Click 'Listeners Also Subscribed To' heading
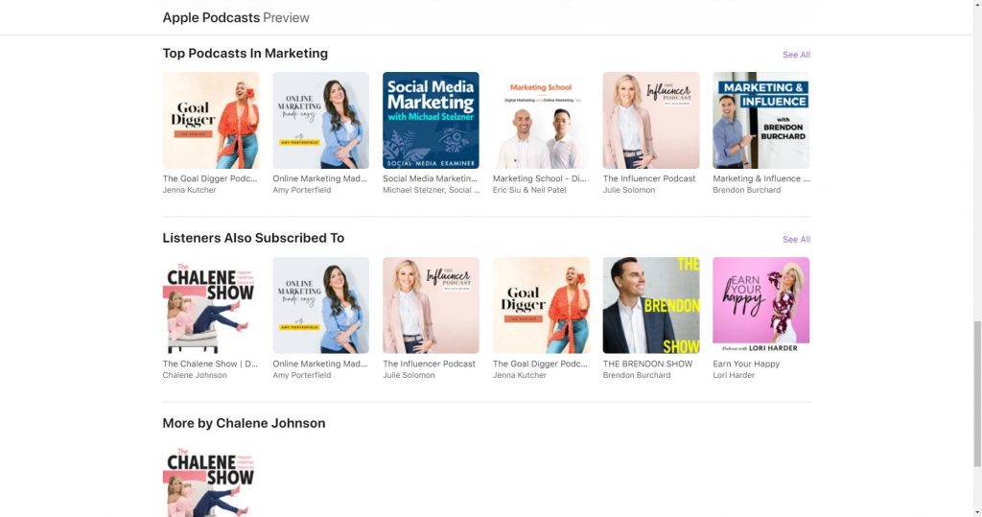 253,238
